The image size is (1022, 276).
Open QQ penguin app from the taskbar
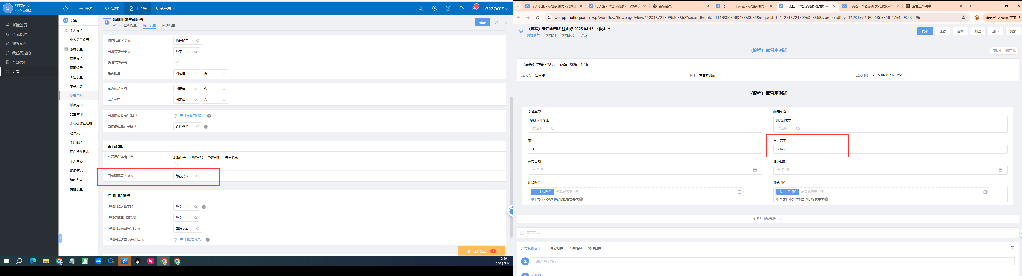137,261
